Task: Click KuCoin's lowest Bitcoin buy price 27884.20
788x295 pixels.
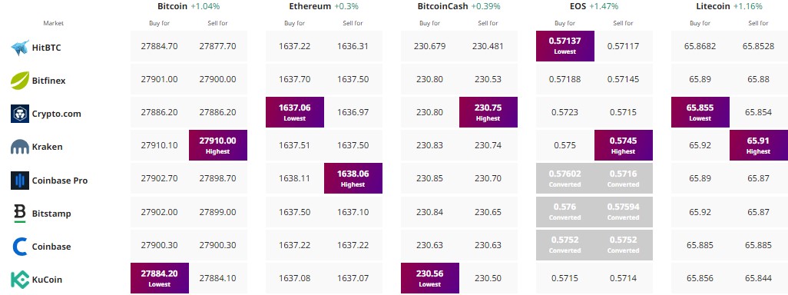Action: pyautogui.click(x=159, y=278)
